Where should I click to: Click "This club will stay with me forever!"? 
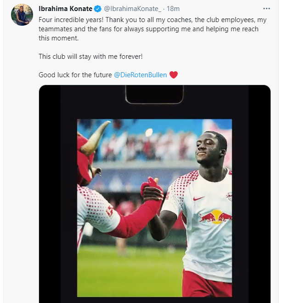click(x=91, y=57)
